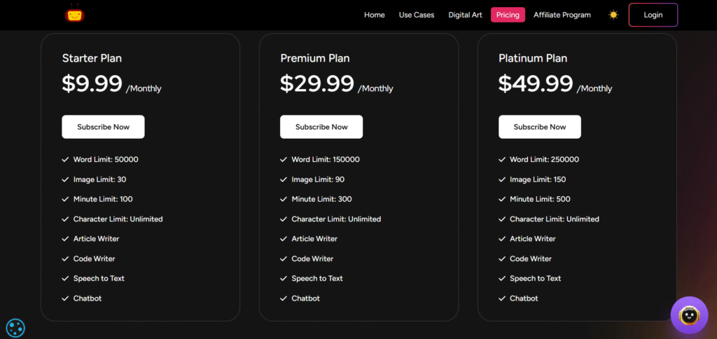Click Image Limit: 150
717x339 pixels.
(538, 179)
